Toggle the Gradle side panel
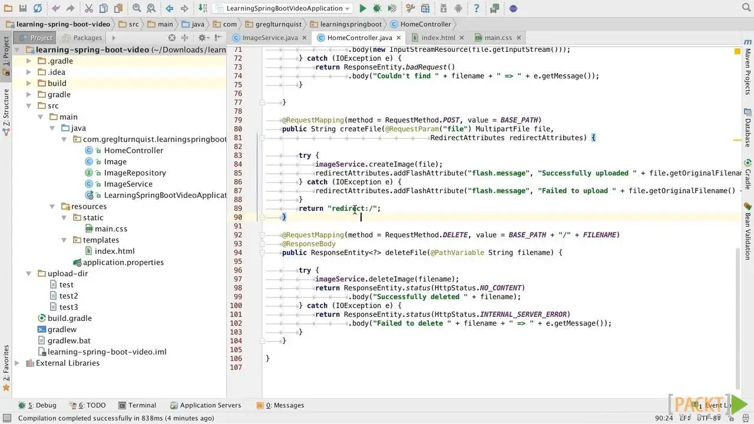The height and width of the screenshot is (424, 754). point(748,174)
